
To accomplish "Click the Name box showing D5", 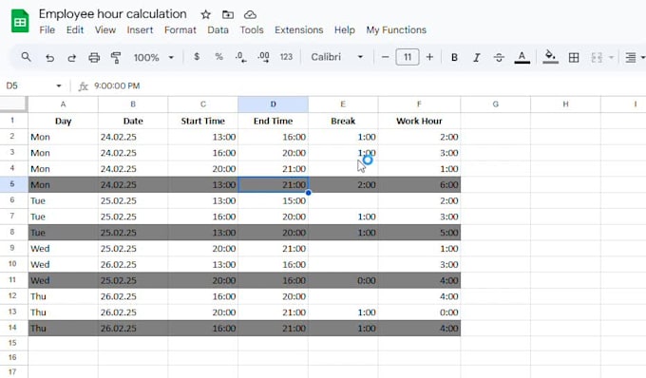I will click(28, 85).
